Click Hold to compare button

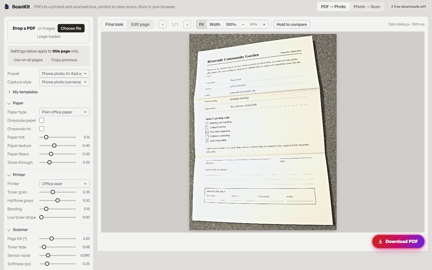[x=292, y=24]
